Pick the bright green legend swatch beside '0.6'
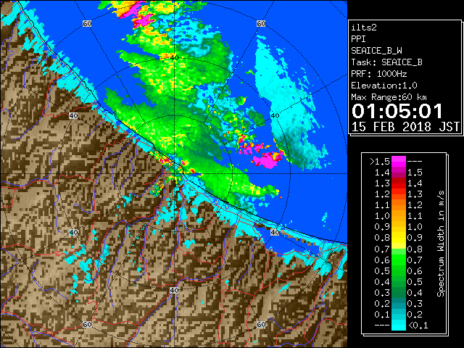Image resolution: width=464 pixels, height=348 pixels. (399, 260)
